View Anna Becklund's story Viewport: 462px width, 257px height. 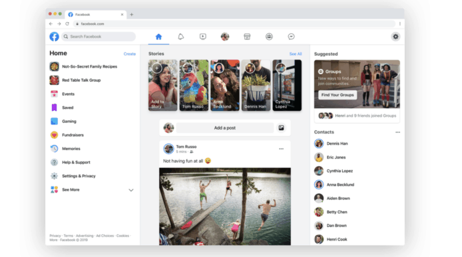click(225, 85)
